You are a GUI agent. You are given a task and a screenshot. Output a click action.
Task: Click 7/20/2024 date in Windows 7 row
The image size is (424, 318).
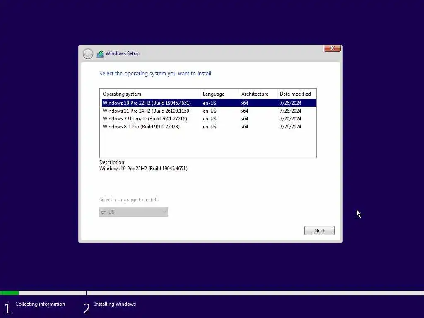click(290, 119)
